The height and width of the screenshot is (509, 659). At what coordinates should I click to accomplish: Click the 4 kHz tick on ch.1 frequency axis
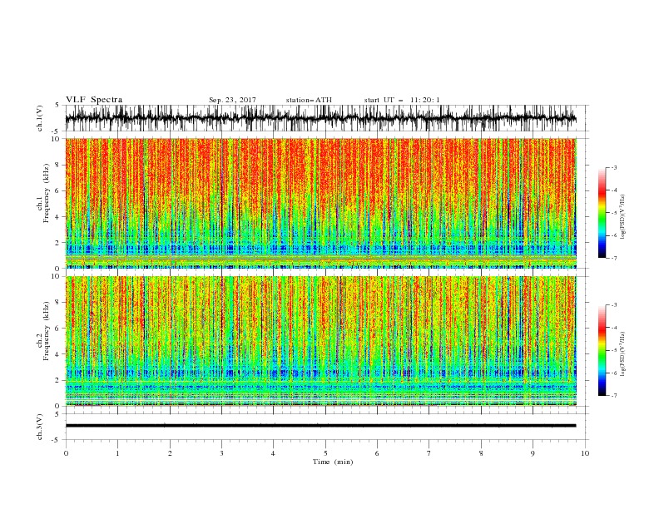pyautogui.click(x=57, y=217)
